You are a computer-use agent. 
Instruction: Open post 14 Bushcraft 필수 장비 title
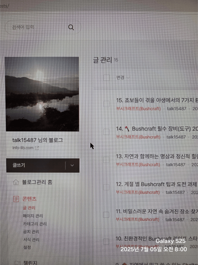point(157,129)
